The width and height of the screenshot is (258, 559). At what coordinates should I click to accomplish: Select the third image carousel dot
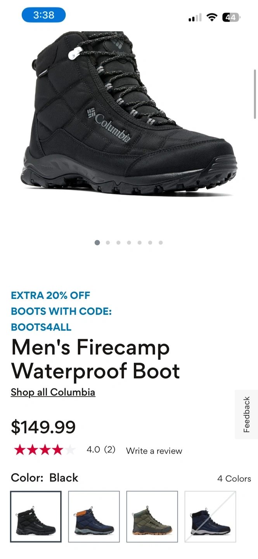(118, 243)
